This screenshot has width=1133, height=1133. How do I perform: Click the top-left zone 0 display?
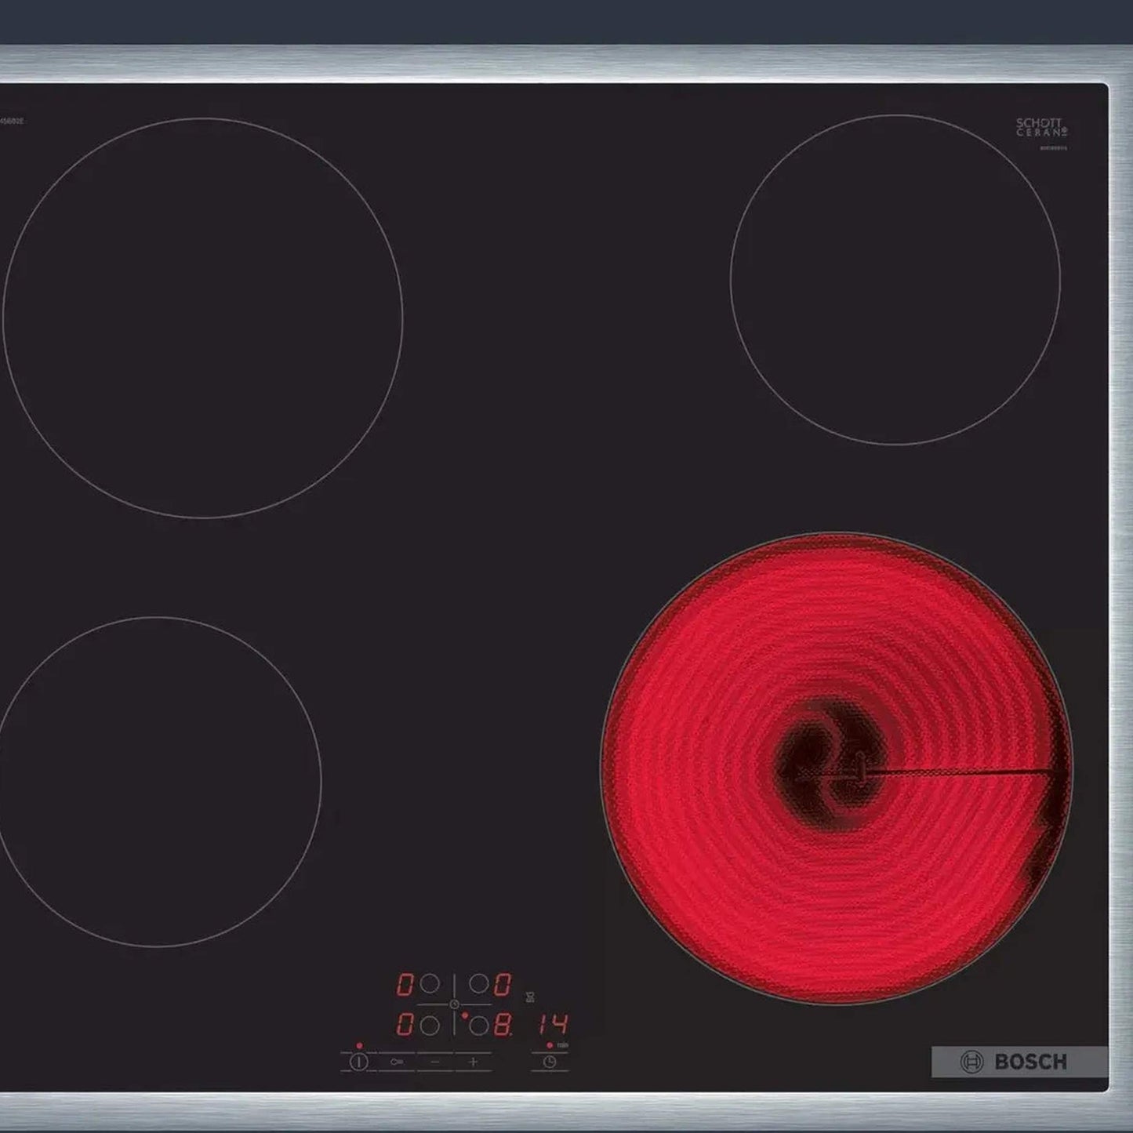pyautogui.click(x=405, y=983)
